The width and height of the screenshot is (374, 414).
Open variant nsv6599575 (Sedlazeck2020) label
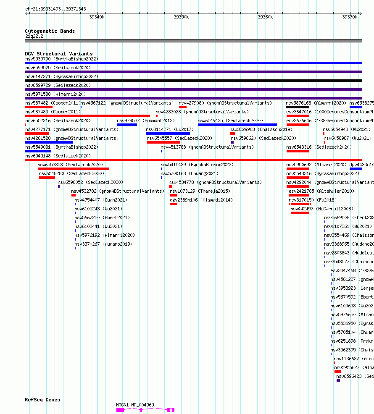coord(58,68)
